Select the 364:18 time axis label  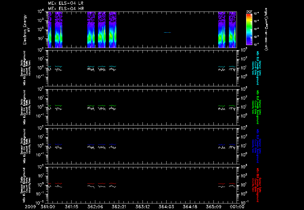(190, 207)
